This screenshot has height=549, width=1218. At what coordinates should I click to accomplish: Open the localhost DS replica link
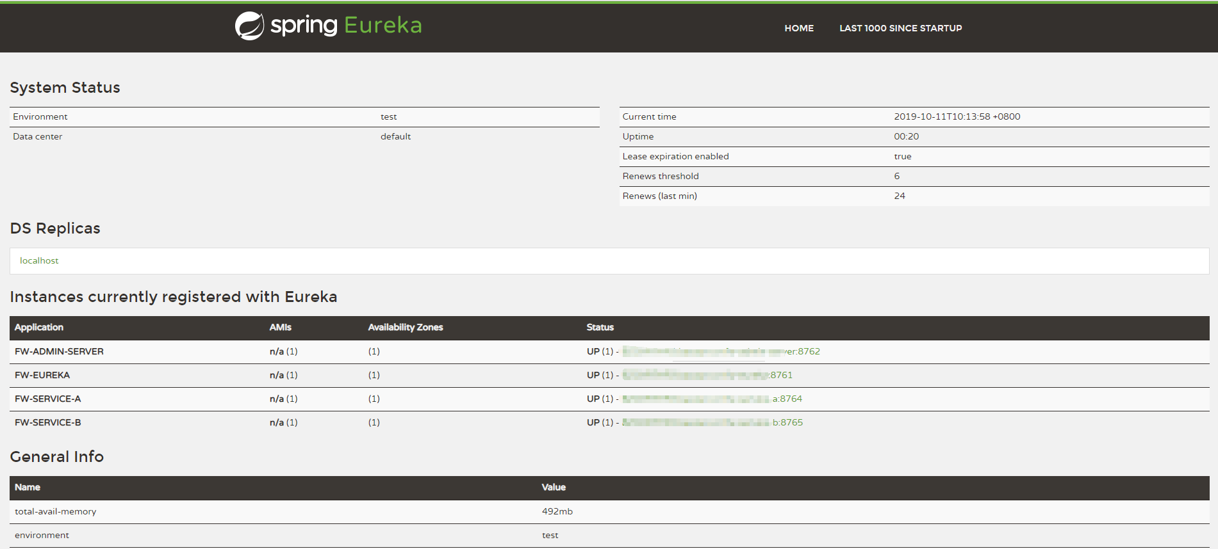click(x=39, y=260)
